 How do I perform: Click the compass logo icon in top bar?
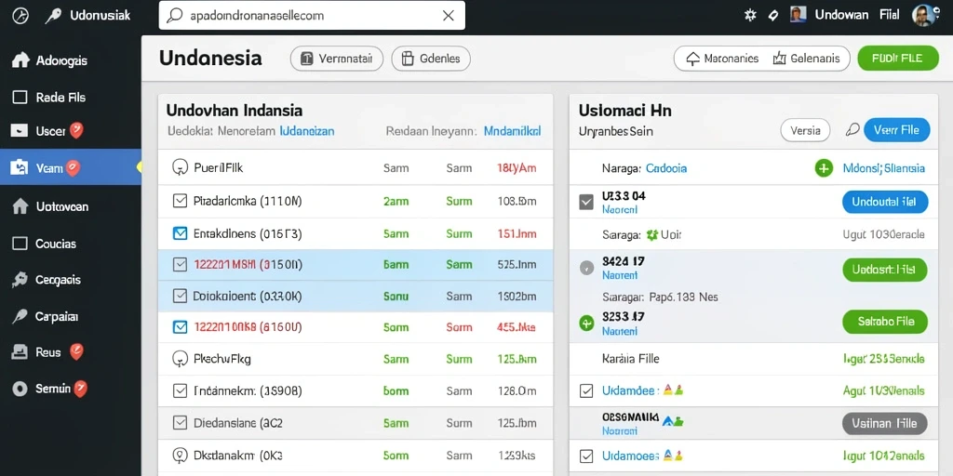click(x=20, y=16)
